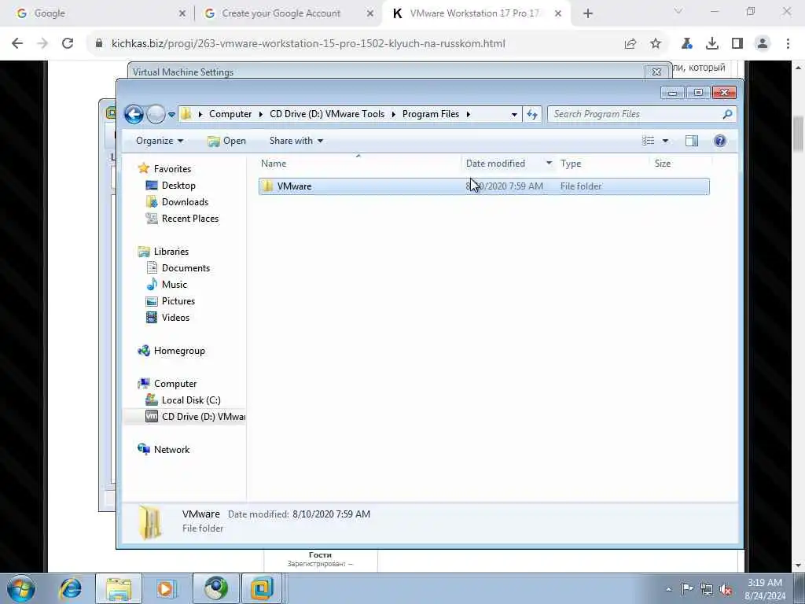Screen dimensions: 805x604
Task: Expand the arrow after Program Files breadcrumb
Action: point(469,114)
